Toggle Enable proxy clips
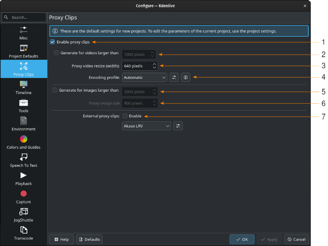This screenshot has height=246, width=328. tap(52, 42)
